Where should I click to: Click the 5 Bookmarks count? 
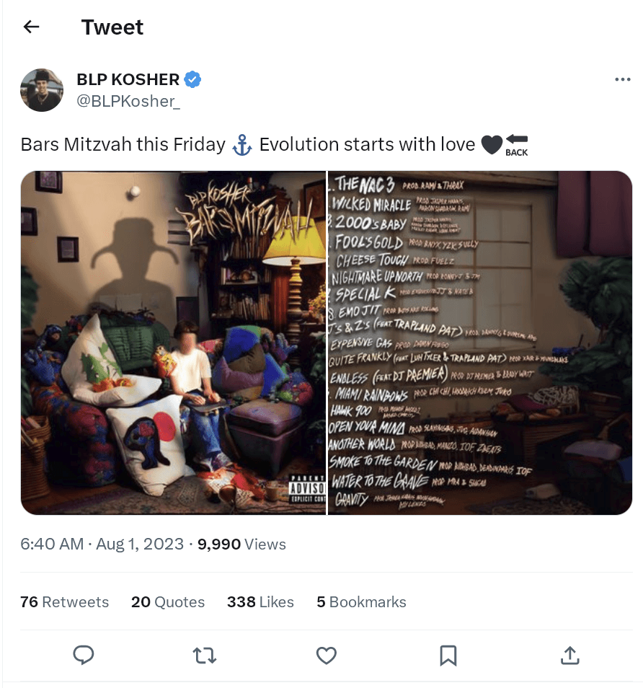coord(361,602)
